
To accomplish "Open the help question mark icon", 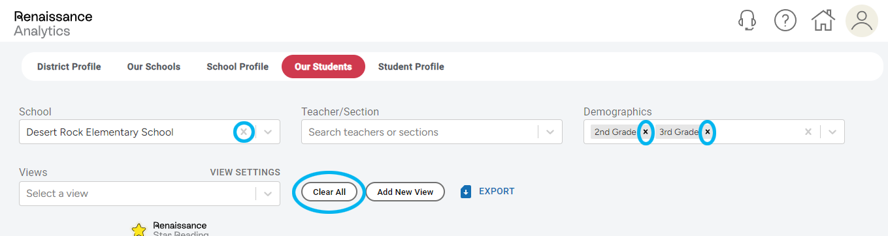I will click(785, 20).
